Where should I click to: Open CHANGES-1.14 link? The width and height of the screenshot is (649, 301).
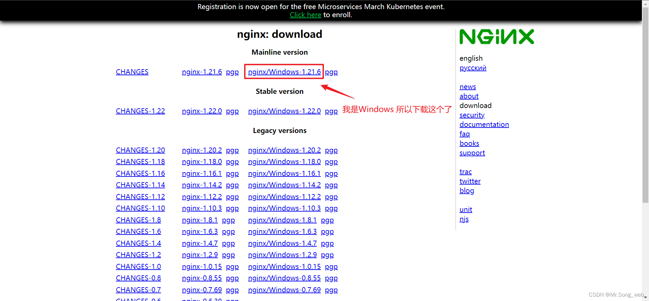pos(140,185)
